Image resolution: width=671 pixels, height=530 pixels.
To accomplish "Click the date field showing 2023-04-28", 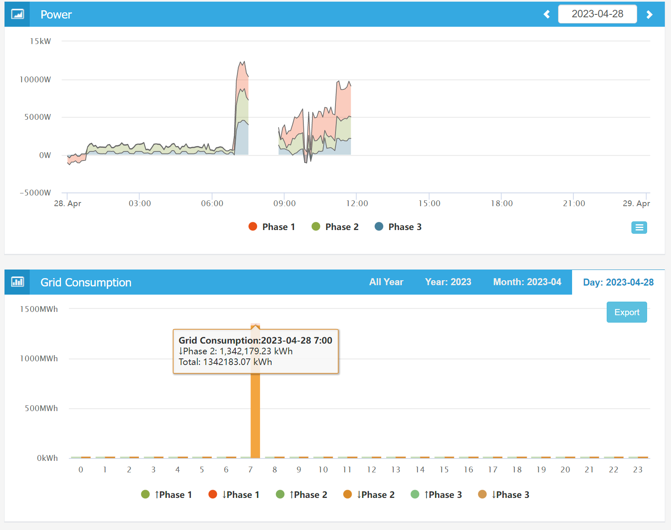I will pyautogui.click(x=597, y=14).
